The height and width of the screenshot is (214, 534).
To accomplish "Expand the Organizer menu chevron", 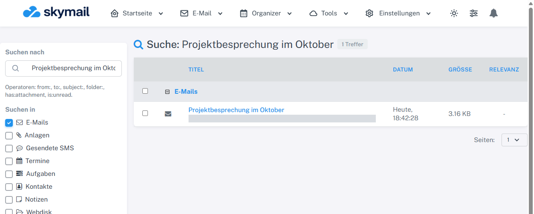I will pos(289,14).
